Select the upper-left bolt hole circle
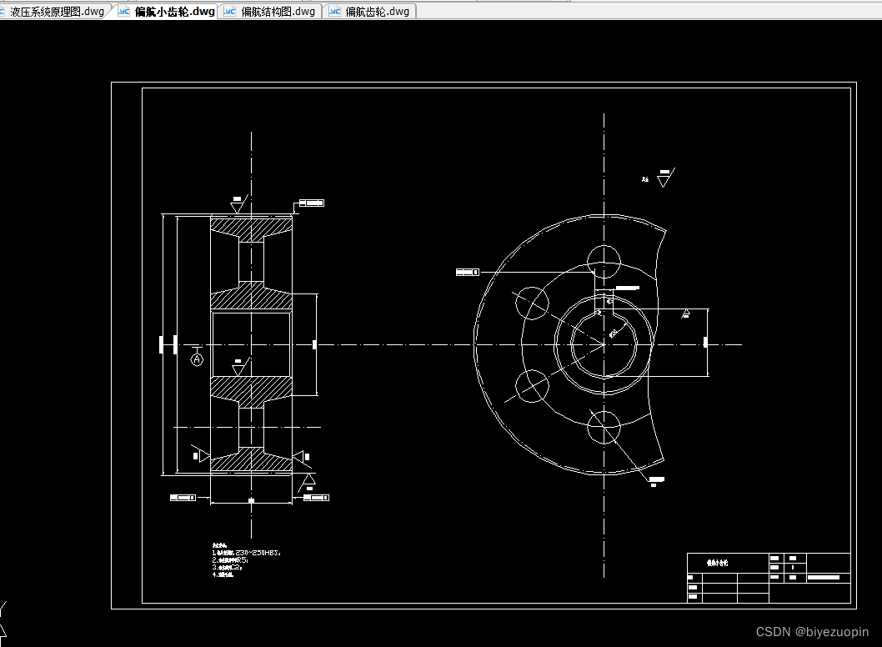882x647 pixels. click(532, 303)
